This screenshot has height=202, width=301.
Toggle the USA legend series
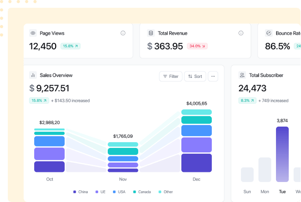pyautogui.click(x=120, y=192)
